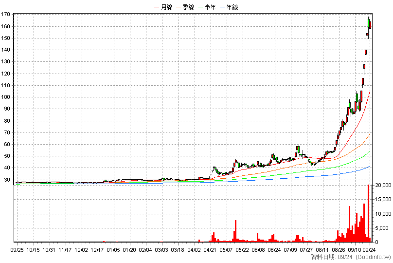Click the date label 08/26
The image size is (393, 263).
click(x=339, y=250)
